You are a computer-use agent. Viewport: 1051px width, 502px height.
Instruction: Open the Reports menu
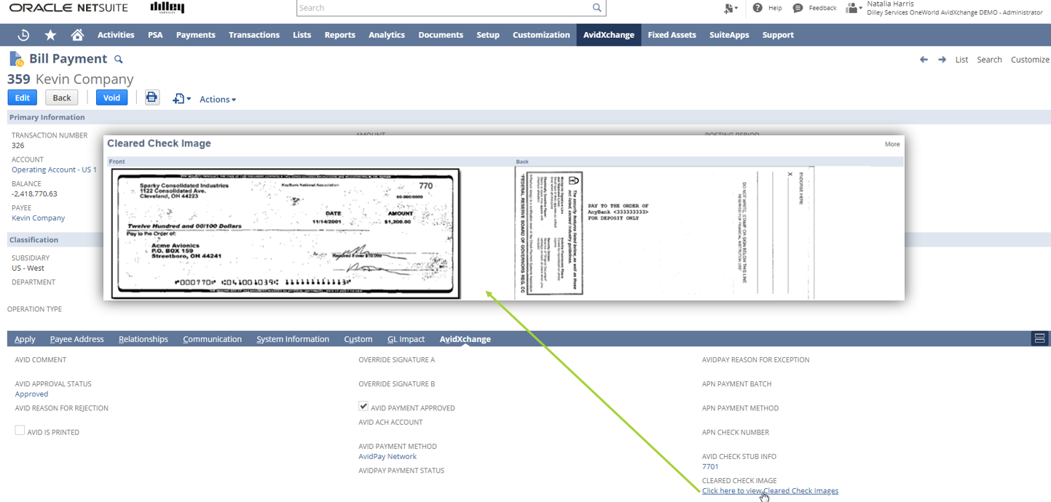pos(340,35)
